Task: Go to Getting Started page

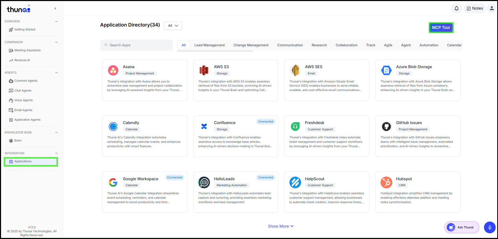Action: [x=25, y=30]
